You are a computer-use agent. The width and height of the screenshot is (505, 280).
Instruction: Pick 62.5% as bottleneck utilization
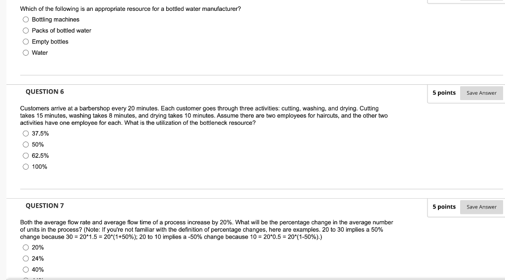point(26,156)
